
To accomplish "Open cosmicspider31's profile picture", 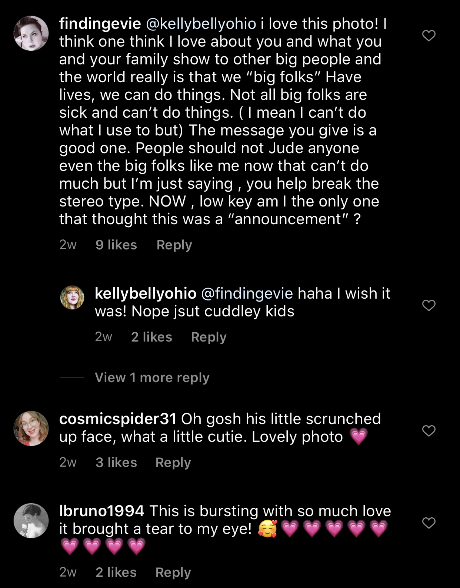I will 31,428.
